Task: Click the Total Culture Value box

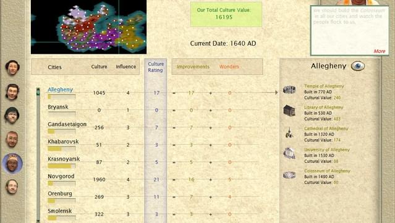Action: coord(226,14)
